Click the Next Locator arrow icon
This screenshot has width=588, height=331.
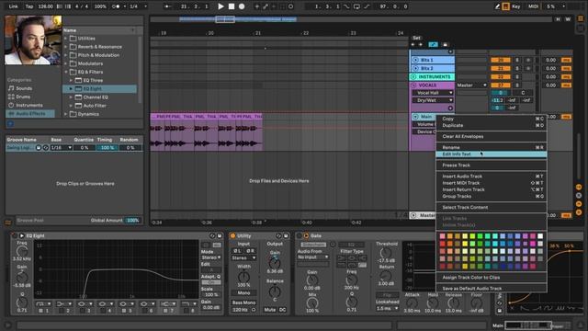click(x=421, y=45)
